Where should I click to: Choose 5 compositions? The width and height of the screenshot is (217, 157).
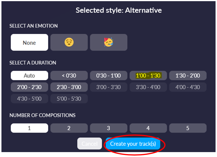click(188, 128)
